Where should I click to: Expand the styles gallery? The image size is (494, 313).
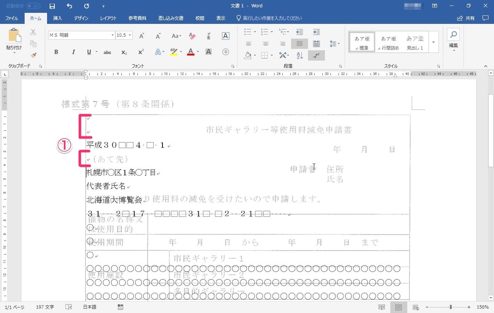433,42
